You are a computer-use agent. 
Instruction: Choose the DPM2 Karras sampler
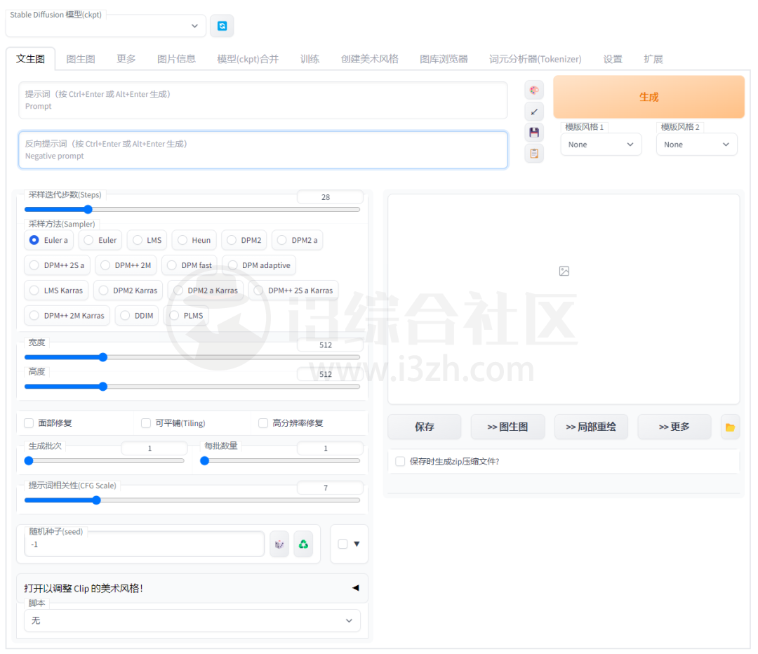coord(128,291)
